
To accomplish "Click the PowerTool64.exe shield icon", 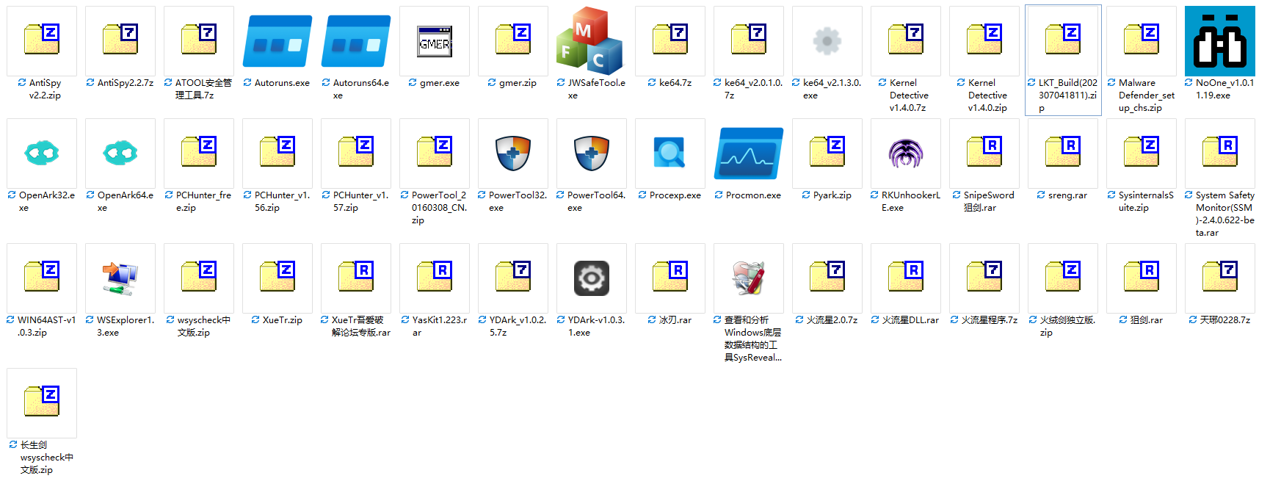I will 592,153.
